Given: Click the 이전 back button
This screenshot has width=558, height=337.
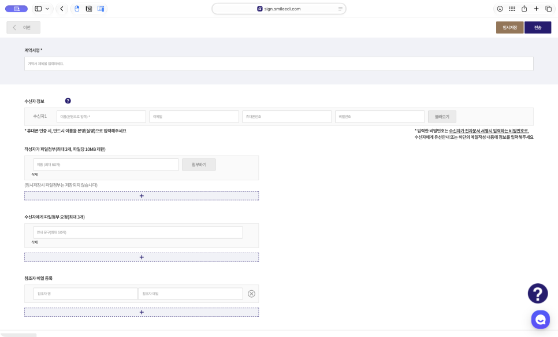Looking at the screenshot, I should [x=24, y=27].
